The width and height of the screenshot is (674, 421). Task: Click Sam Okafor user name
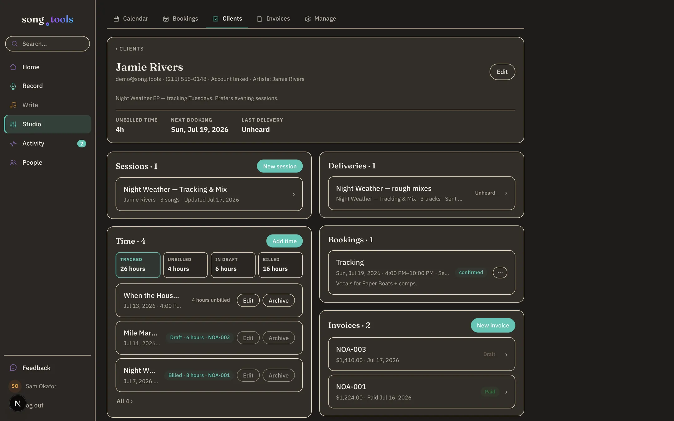pos(41,386)
